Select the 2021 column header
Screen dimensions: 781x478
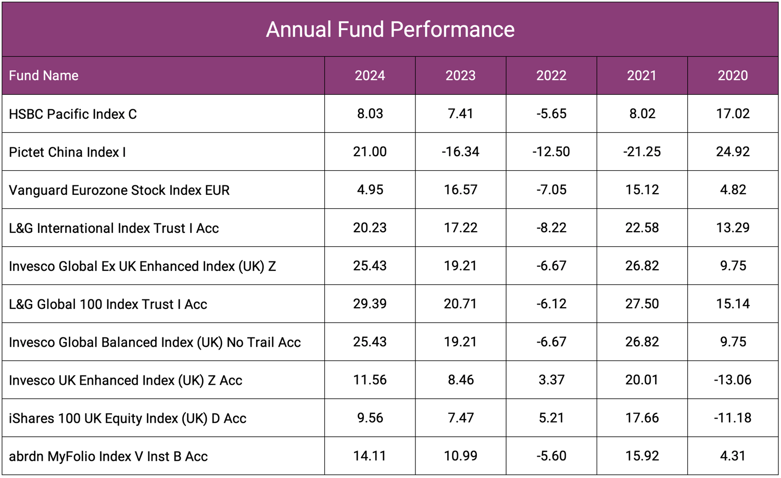(x=641, y=76)
